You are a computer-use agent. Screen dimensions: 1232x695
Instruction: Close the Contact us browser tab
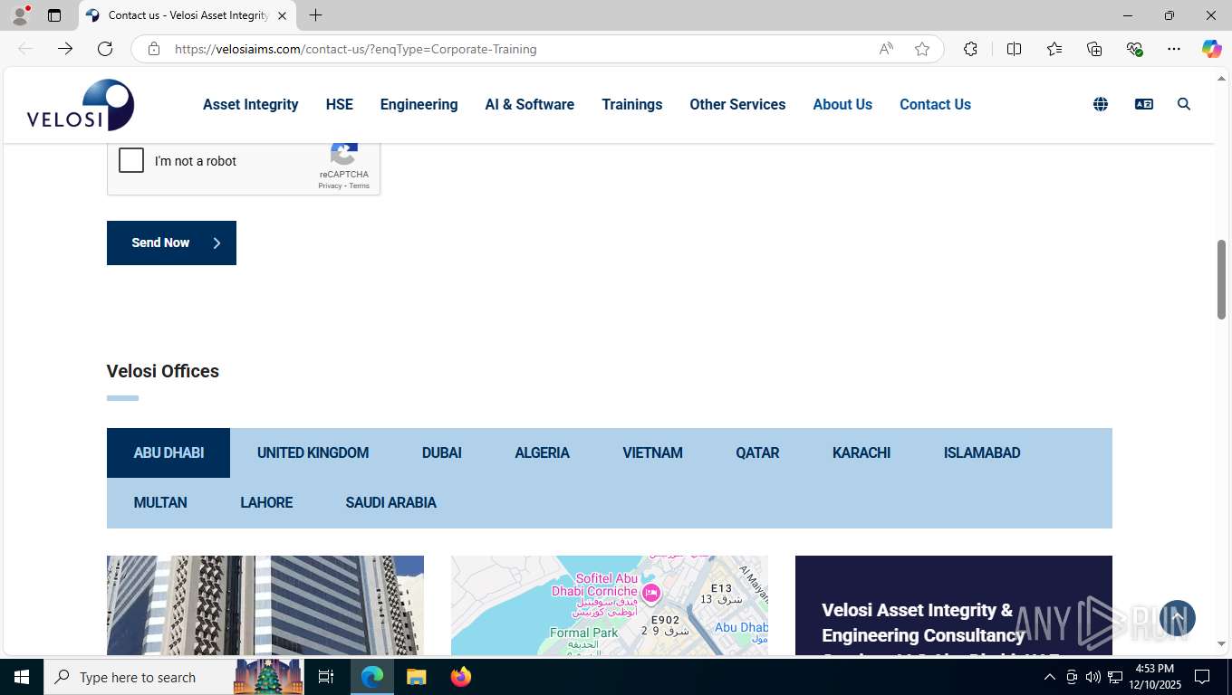282,15
